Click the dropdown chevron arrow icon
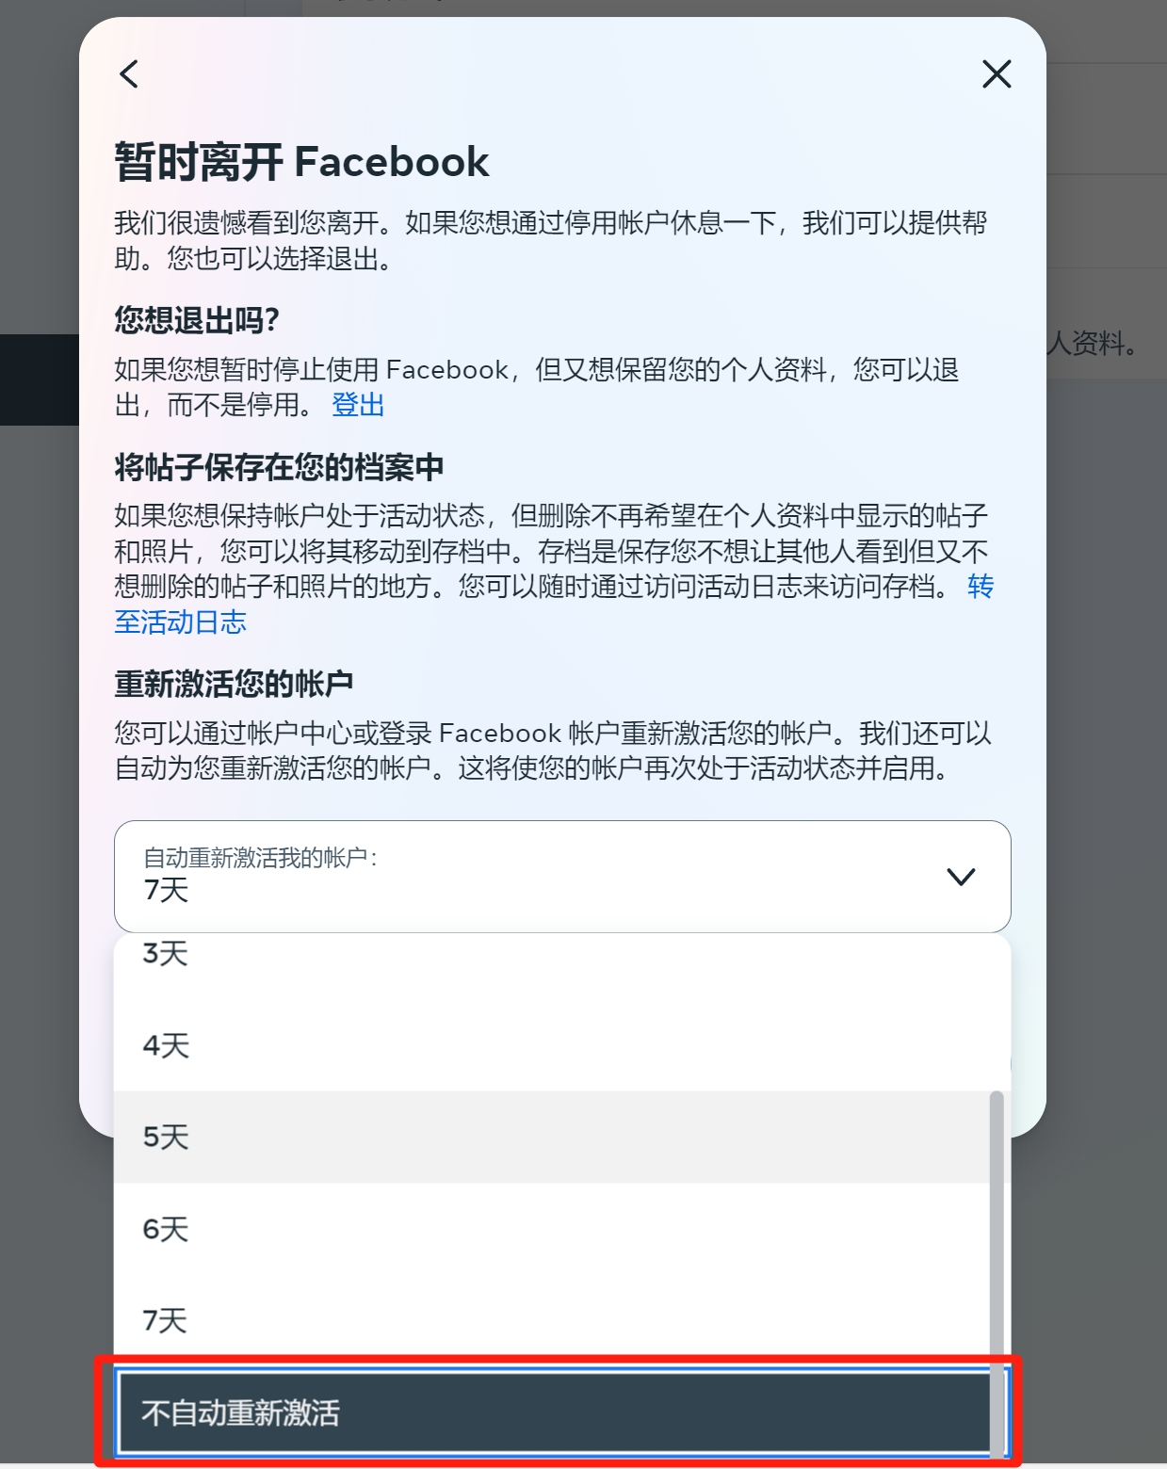 pos(961,877)
